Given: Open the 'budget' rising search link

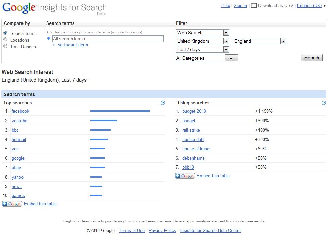Looking at the screenshot, I should [189, 120].
